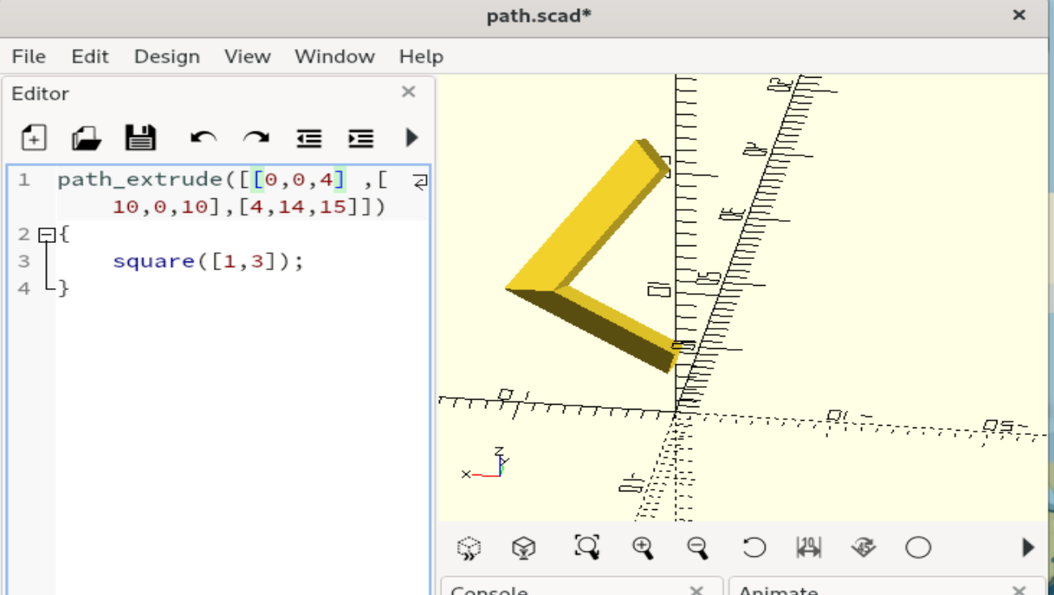The height and width of the screenshot is (595, 1054).
Task: Click the New file icon in Editor toolbar
Action: tap(33, 138)
